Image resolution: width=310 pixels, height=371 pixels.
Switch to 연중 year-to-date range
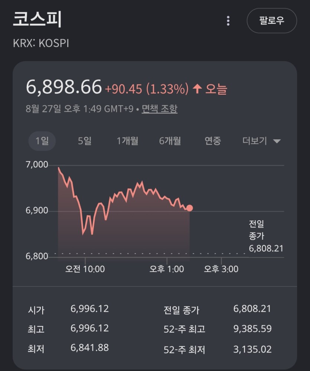pos(213,141)
